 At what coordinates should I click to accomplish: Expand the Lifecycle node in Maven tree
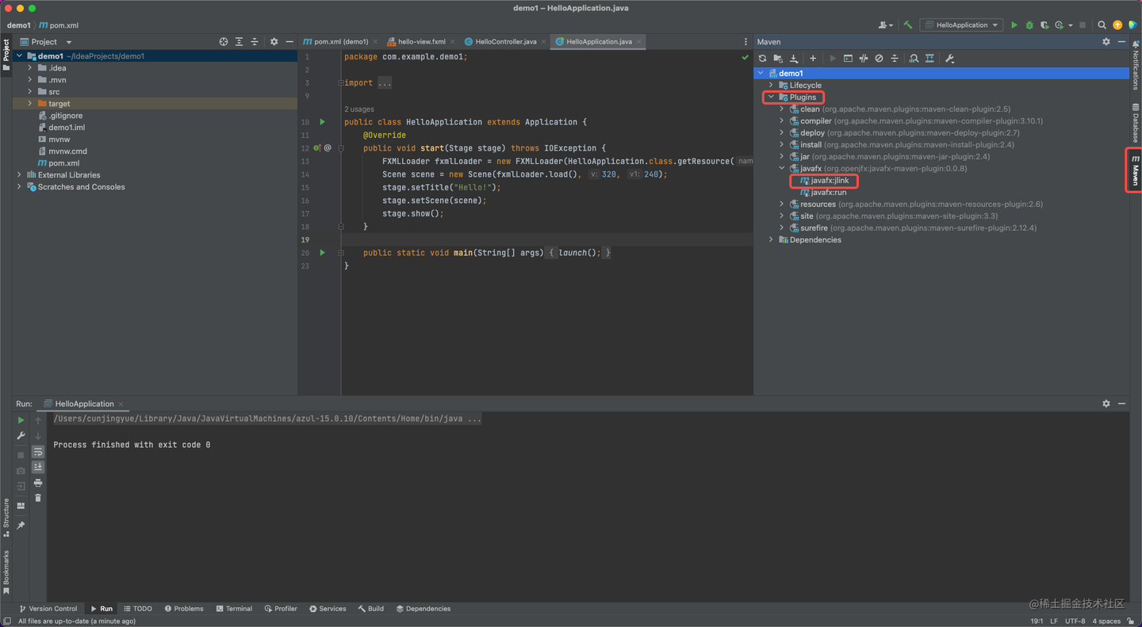pos(771,86)
